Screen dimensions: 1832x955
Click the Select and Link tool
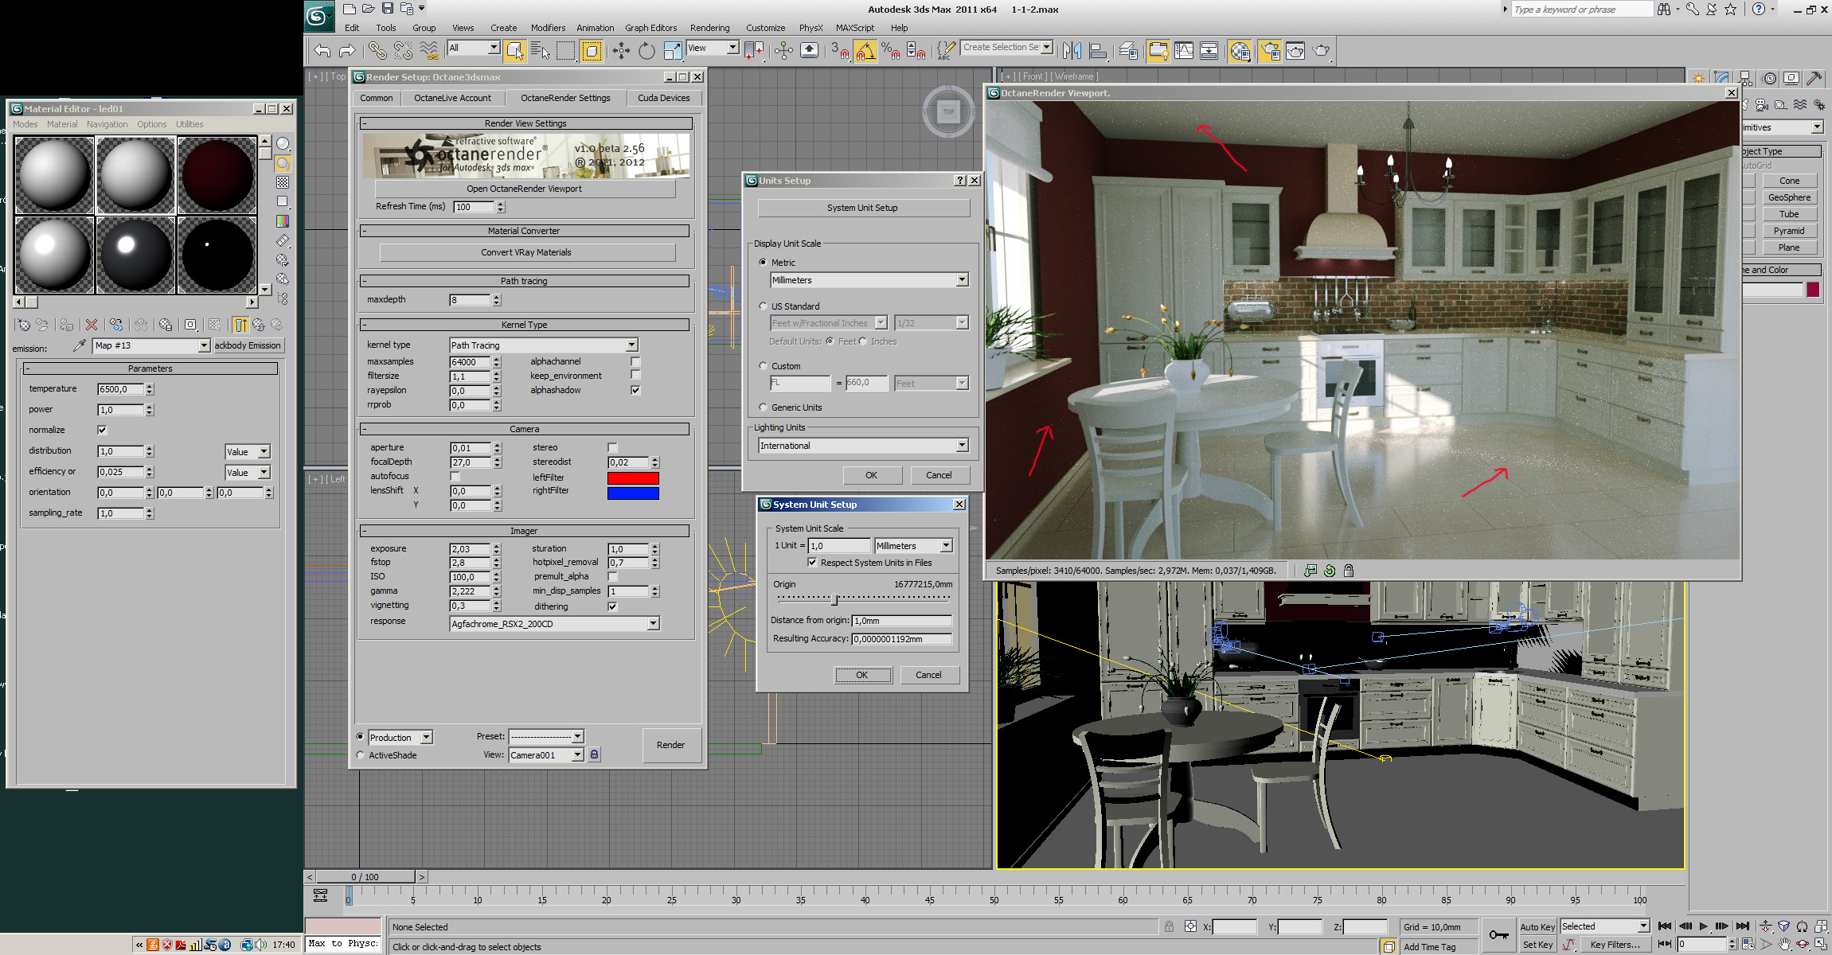(x=377, y=51)
